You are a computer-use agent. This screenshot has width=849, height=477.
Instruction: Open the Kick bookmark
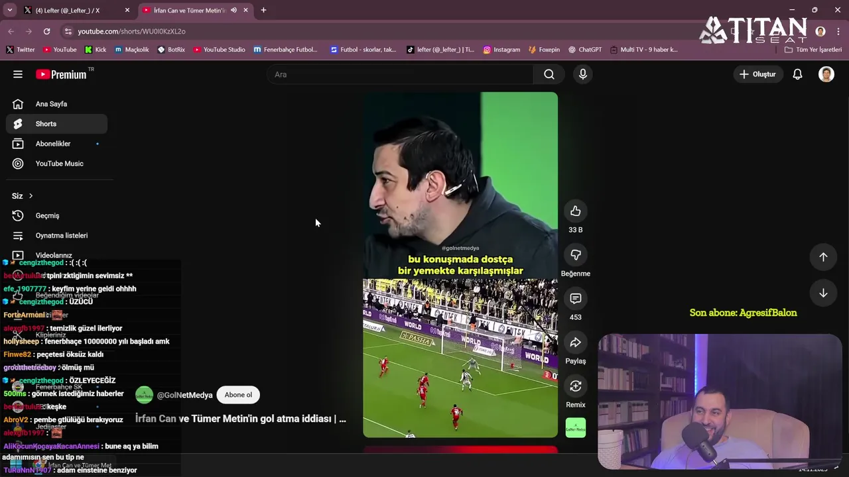[x=96, y=50]
